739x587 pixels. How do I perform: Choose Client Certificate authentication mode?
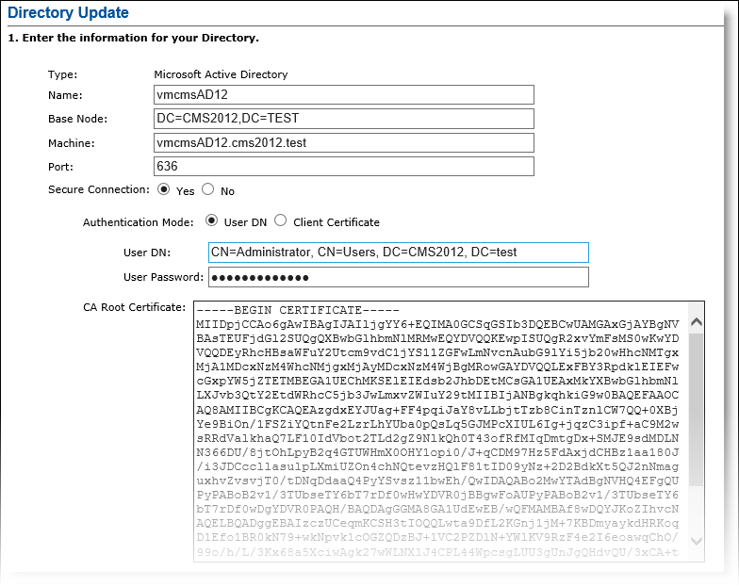pyautogui.click(x=280, y=221)
